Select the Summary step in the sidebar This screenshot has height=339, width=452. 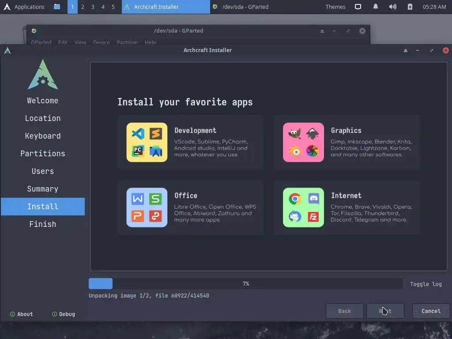(x=43, y=189)
